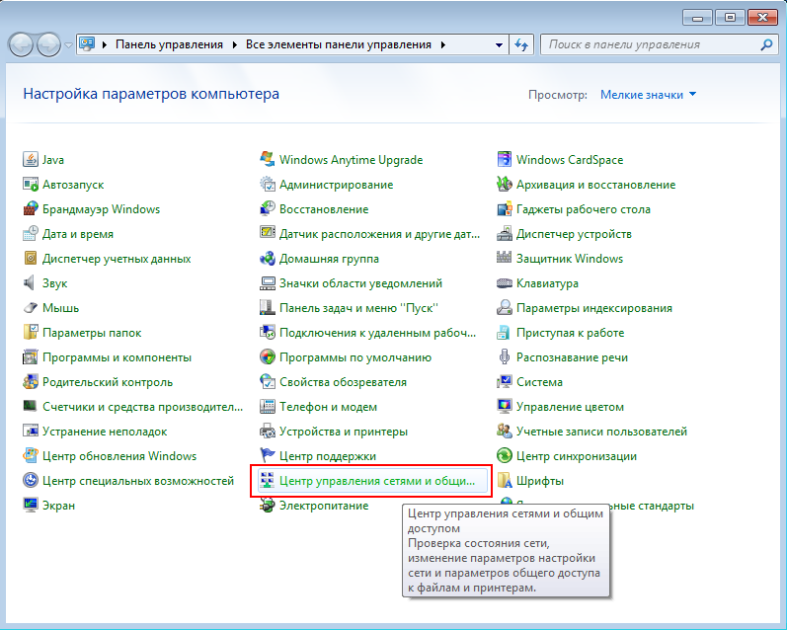
Task: Click the Восстановление icon
Action: point(267,208)
